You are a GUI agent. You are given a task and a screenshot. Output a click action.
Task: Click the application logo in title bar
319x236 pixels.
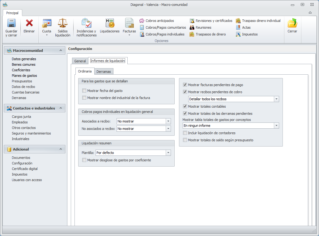point(5,4)
